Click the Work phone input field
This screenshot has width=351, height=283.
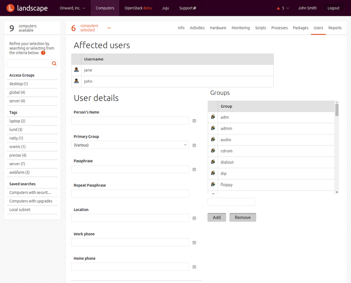(130, 242)
